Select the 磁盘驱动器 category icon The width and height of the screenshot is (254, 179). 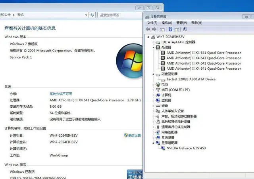[x=158, y=74]
